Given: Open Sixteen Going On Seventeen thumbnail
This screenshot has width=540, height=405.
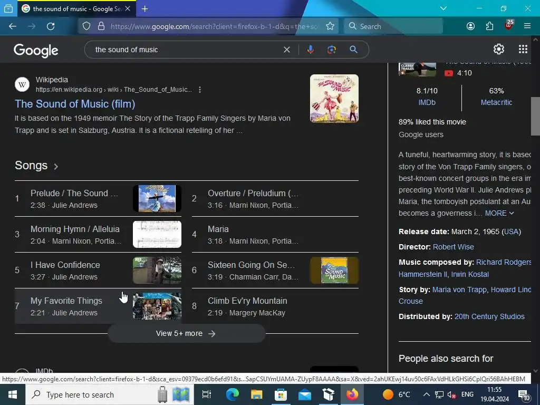Looking at the screenshot, I should tap(334, 270).
